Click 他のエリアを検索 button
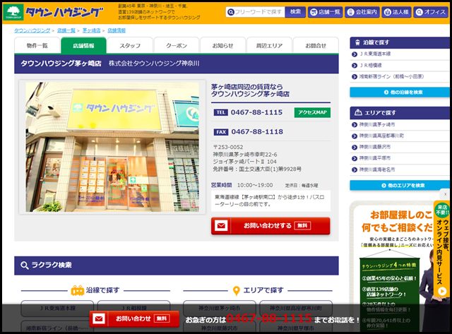 400,185
